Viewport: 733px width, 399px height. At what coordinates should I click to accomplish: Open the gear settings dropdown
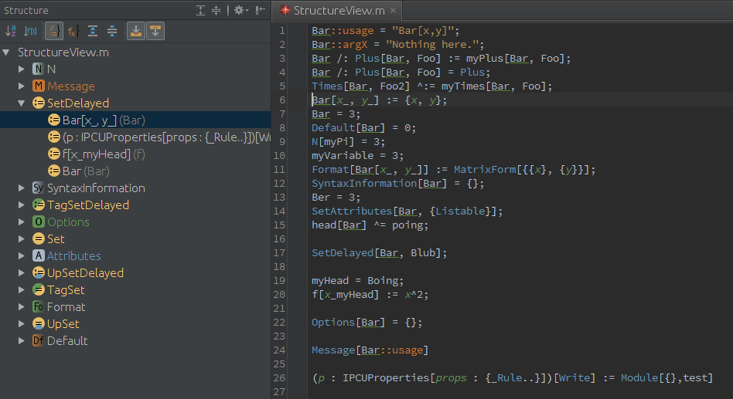[x=240, y=10]
